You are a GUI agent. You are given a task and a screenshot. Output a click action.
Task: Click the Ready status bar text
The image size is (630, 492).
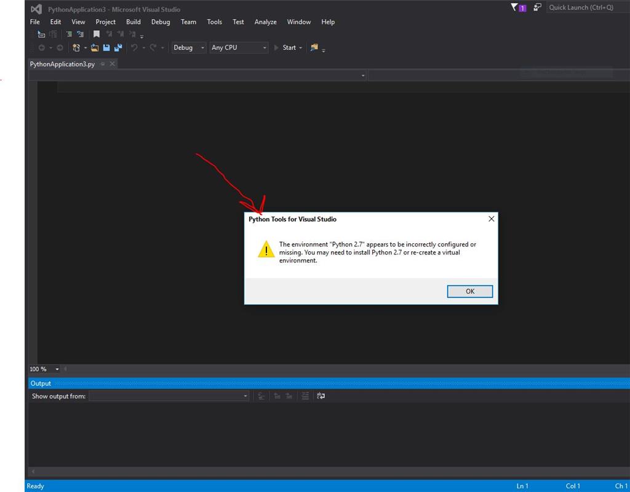click(35, 486)
